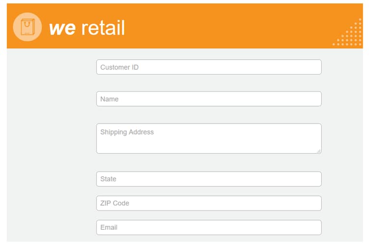Click an empty part of the orange header
369x246 pixels.
tap(223, 26)
